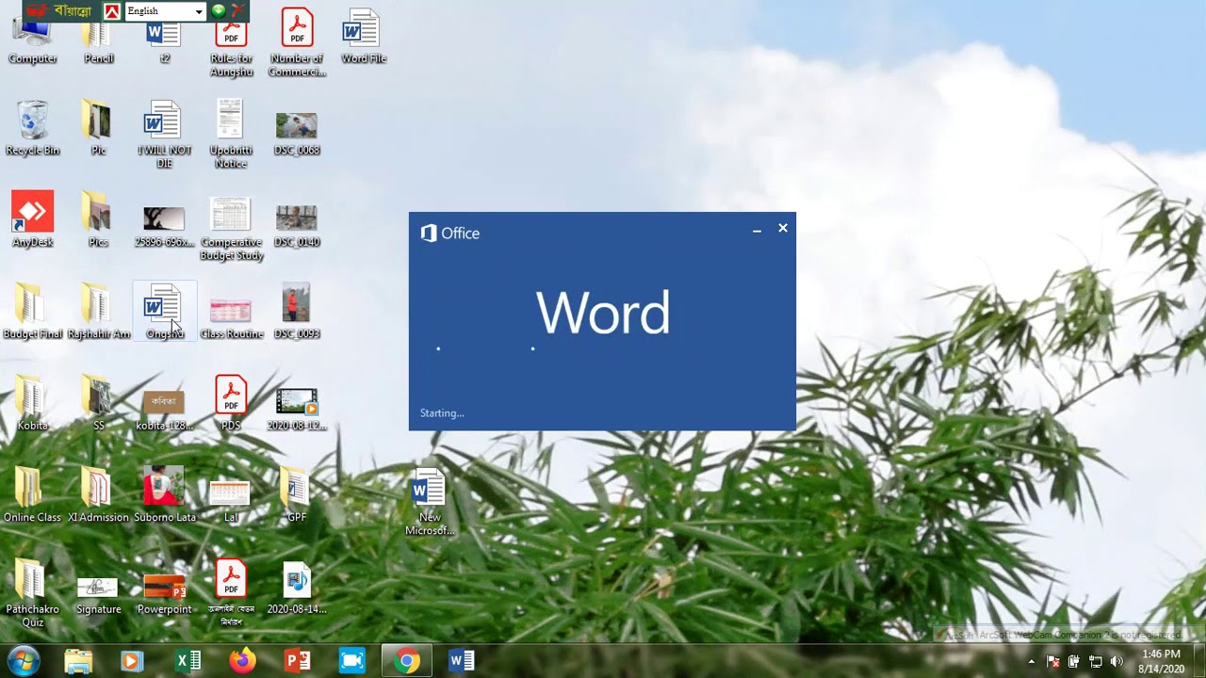Click the Word taskbar icon

(x=462, y=661)
